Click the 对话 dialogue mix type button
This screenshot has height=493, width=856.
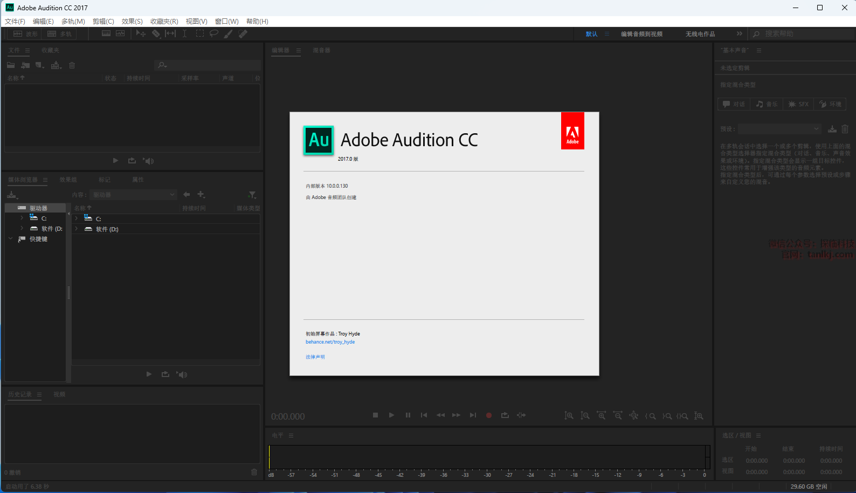click(734, 104)
